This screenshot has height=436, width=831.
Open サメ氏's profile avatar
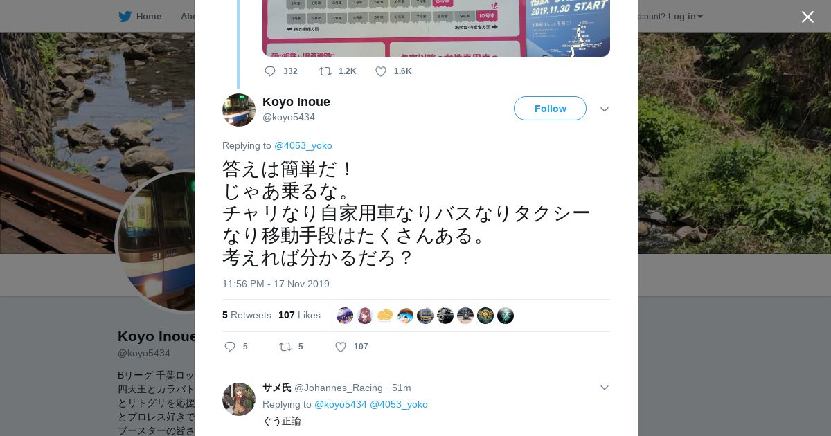[239, 399]
